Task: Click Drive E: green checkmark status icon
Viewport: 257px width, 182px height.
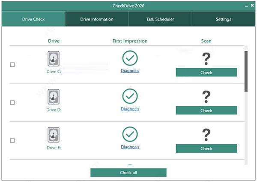Action: pos(130,134)
